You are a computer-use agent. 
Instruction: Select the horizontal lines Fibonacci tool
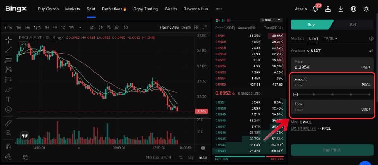point(9,60)
